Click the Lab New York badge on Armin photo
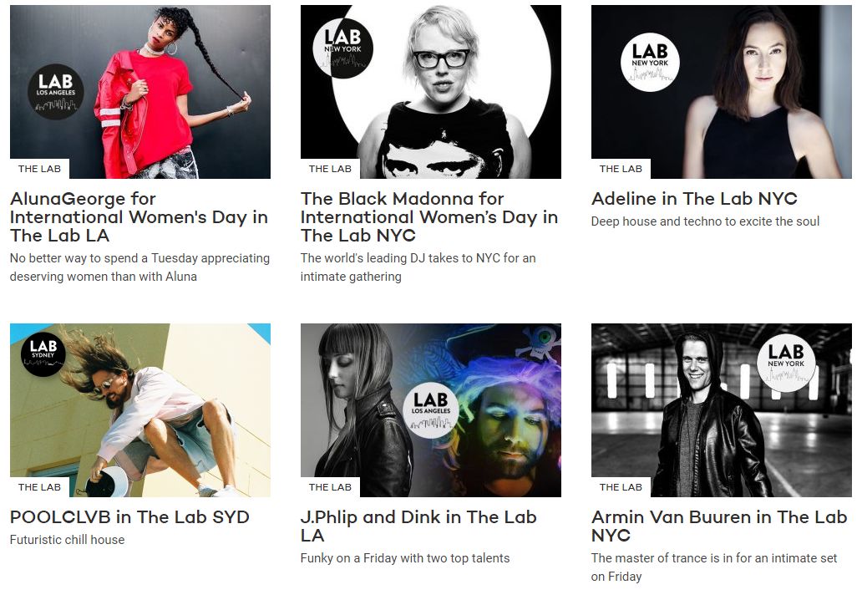This screenshot has width=862, height=595. click(x=786, y=363)
